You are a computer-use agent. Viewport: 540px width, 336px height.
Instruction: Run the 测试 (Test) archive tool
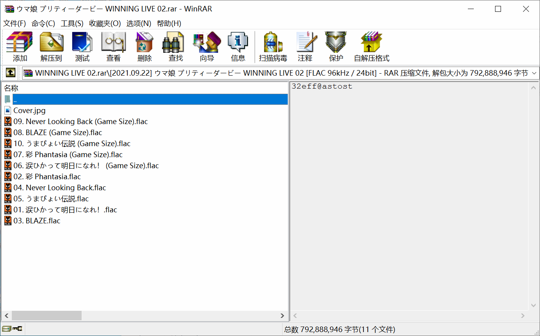tap(82, 47)
